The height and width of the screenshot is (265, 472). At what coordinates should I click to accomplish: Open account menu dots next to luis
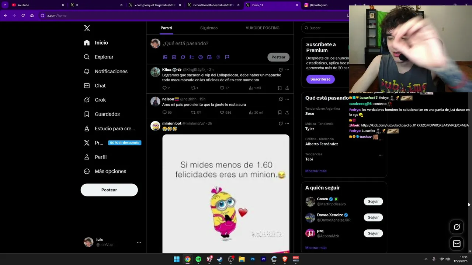coord(139,242)
